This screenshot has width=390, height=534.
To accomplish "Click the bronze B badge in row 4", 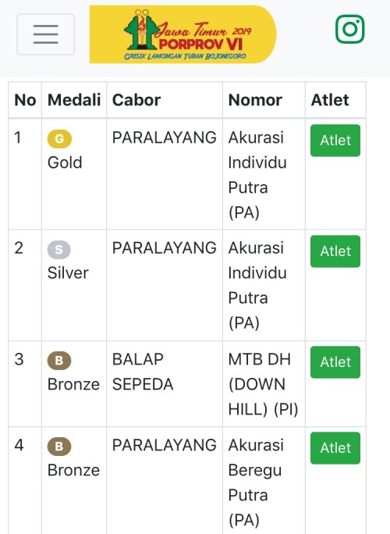I will tap(59, 447).
